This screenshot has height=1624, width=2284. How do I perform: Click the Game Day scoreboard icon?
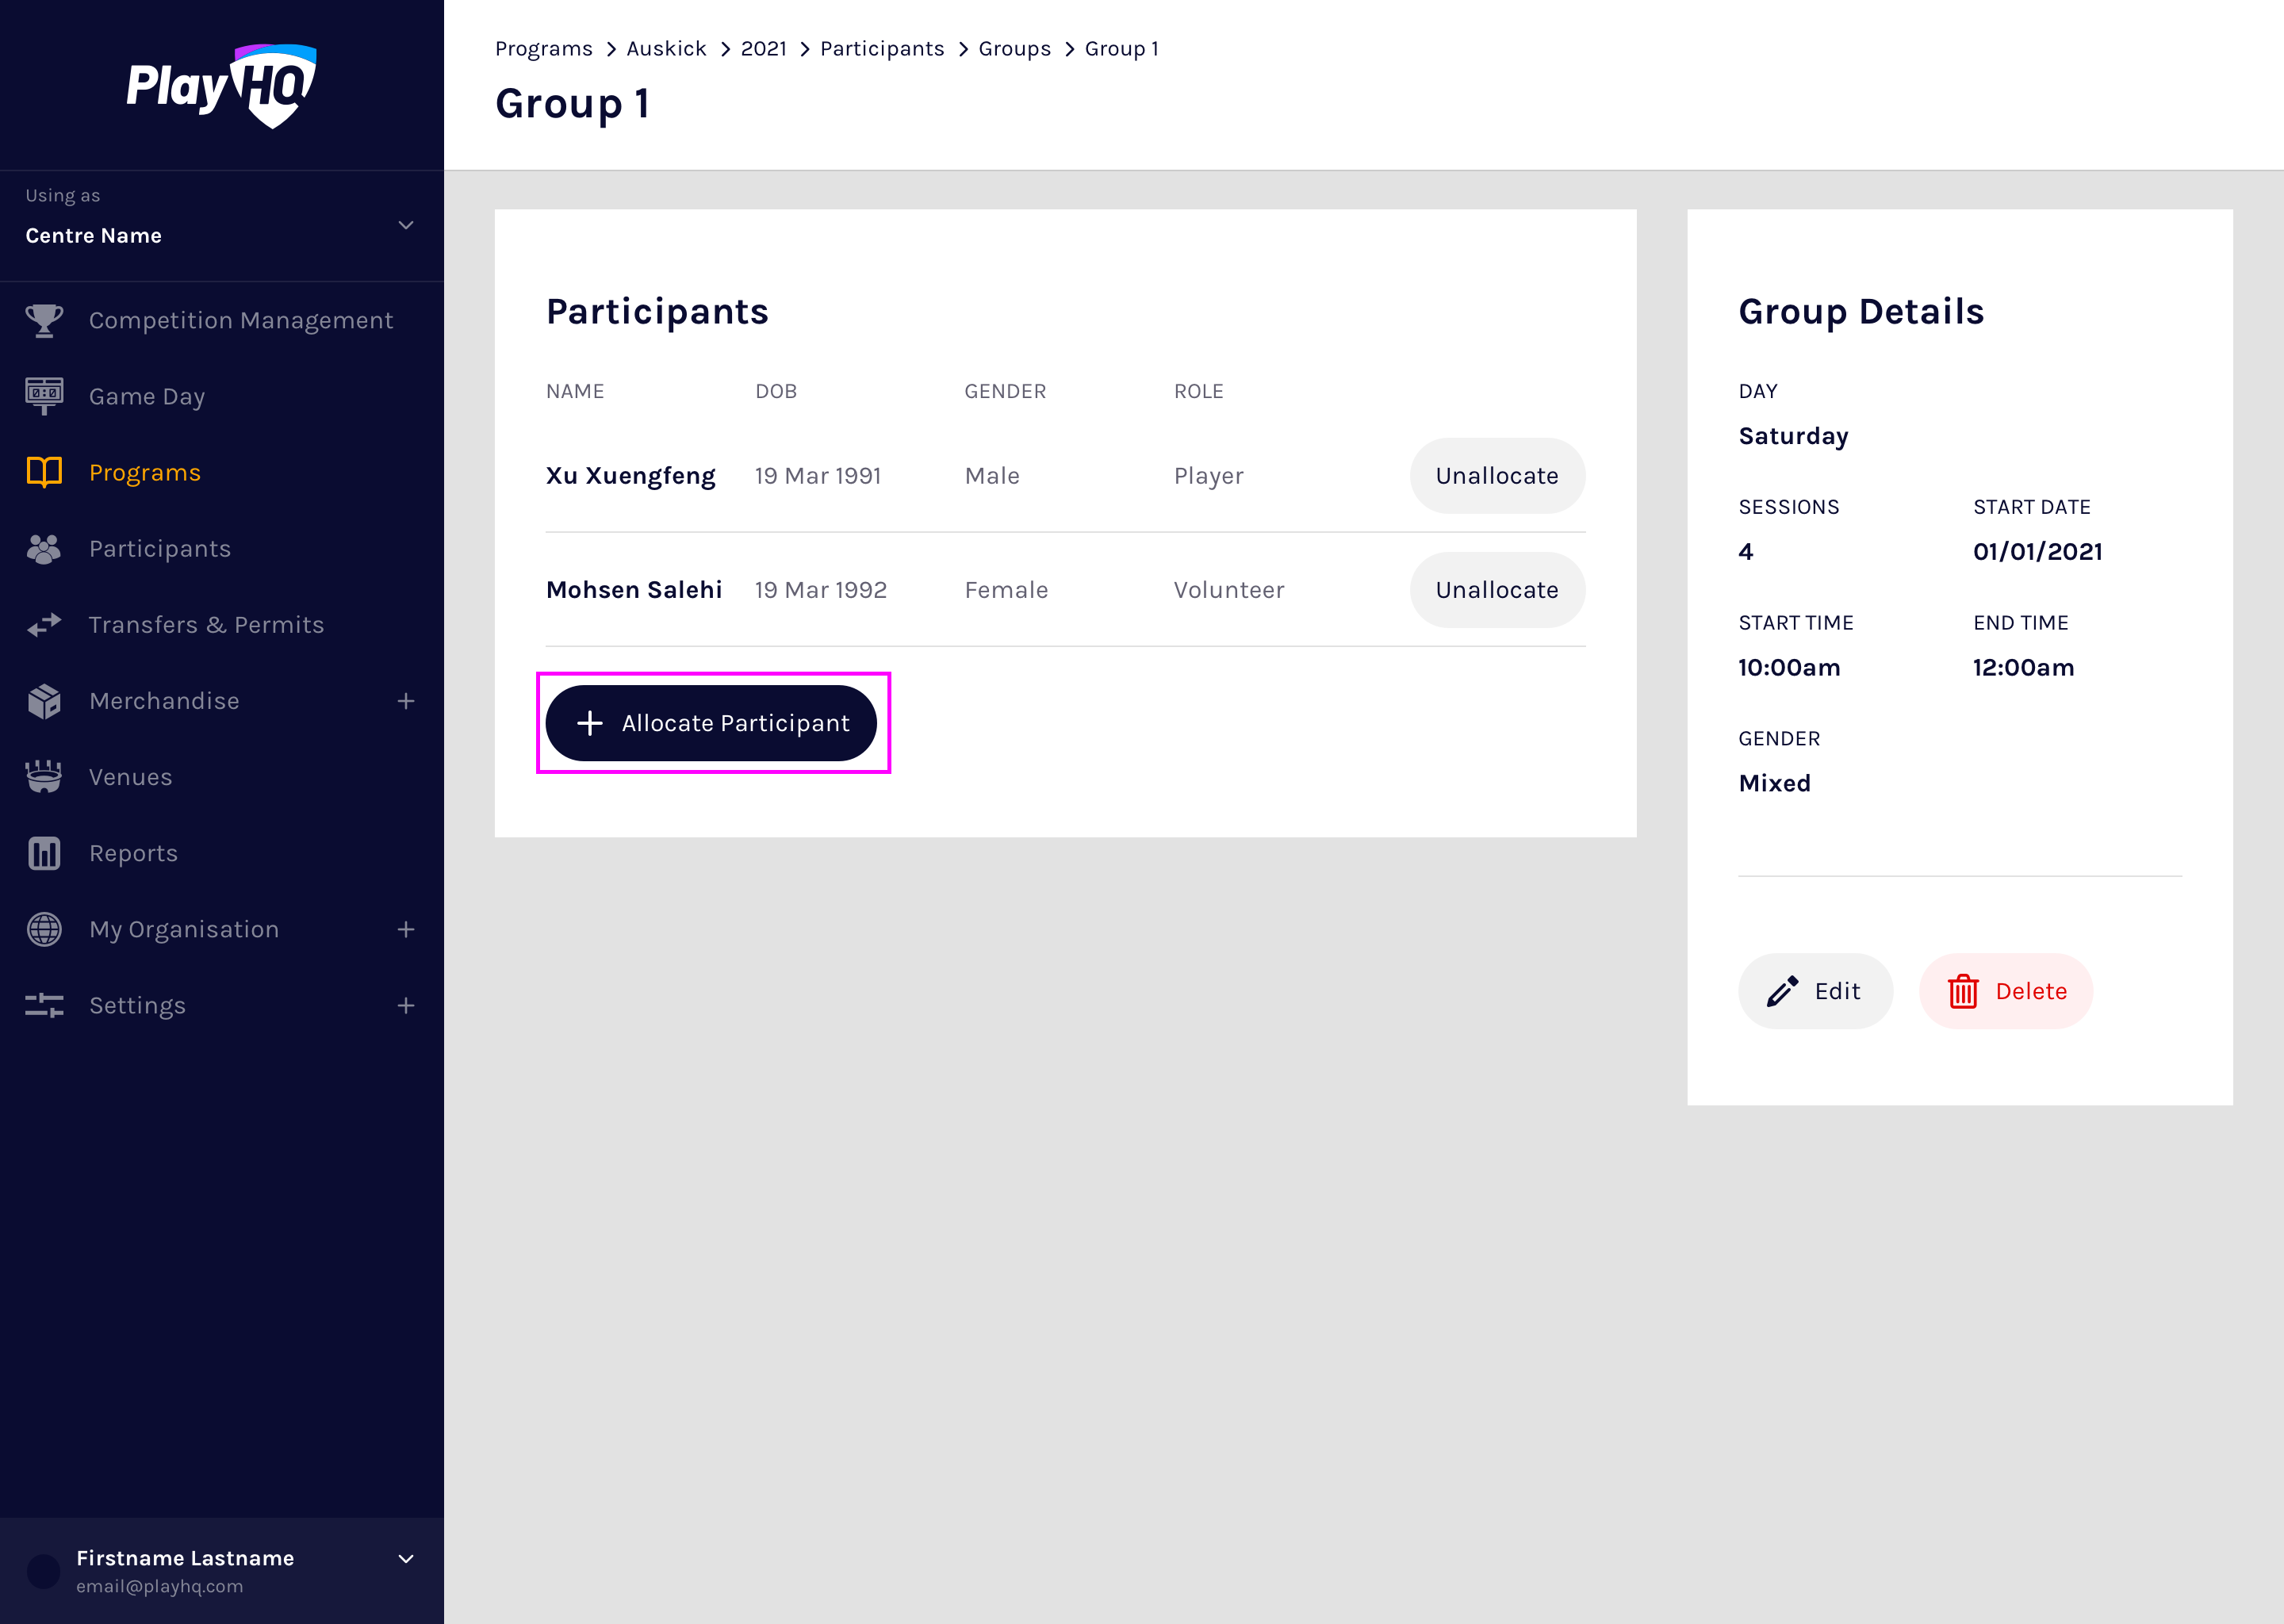pyautogui.click(x=44, y=396)
